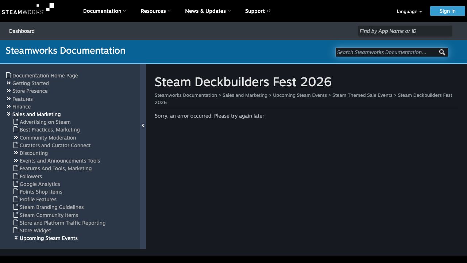Click the page icon beside Store and Platform Traffic Reporting
467x263 pixels.
pos(16,222)
